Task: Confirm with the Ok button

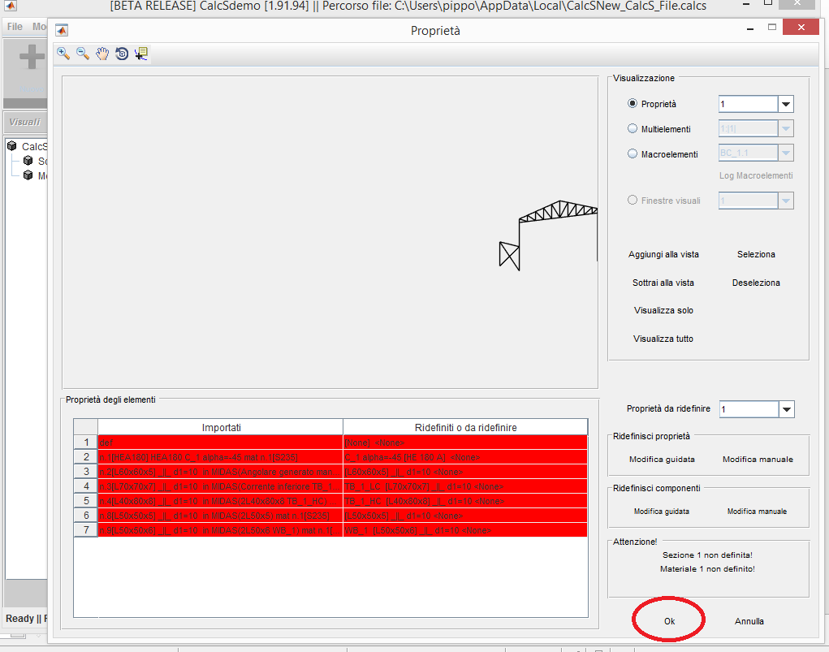Action: (669, 621)
